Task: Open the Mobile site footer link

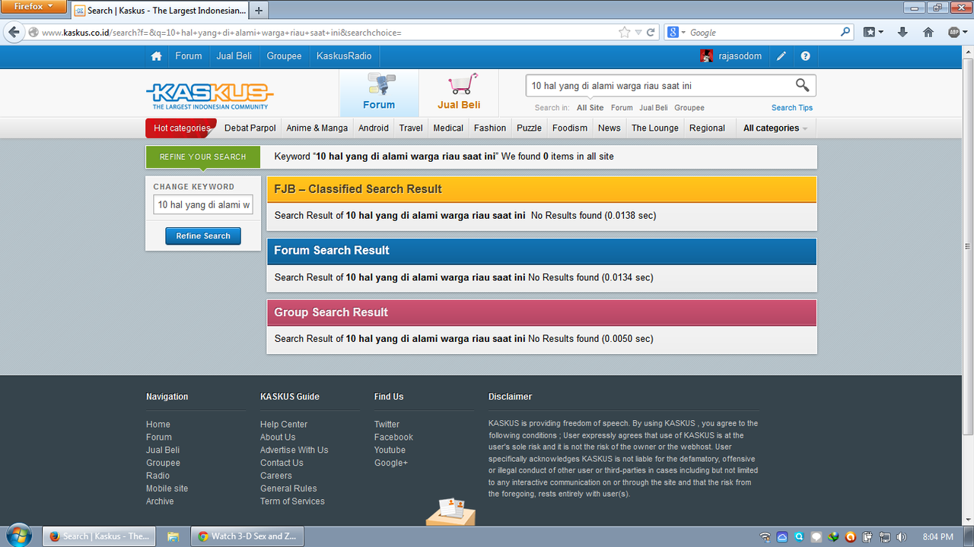Action: pyautogui.click(x=167, y=489)
